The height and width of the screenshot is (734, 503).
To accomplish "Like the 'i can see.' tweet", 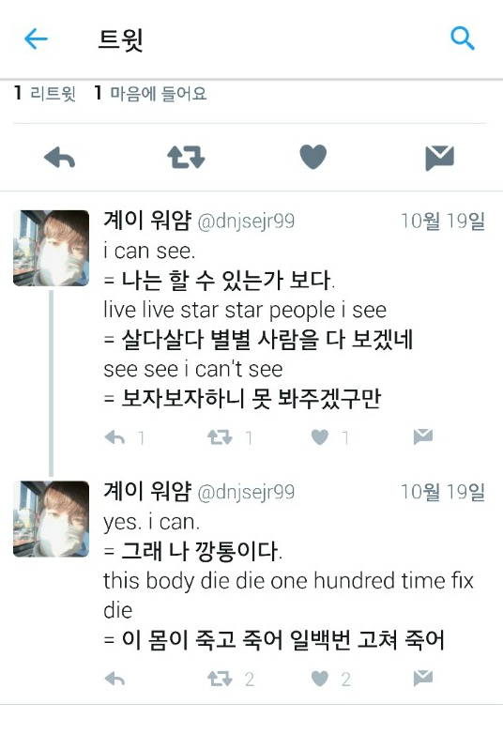I will 320,437.
